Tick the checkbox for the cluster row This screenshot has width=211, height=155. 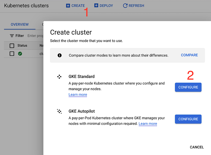(12, 54)
